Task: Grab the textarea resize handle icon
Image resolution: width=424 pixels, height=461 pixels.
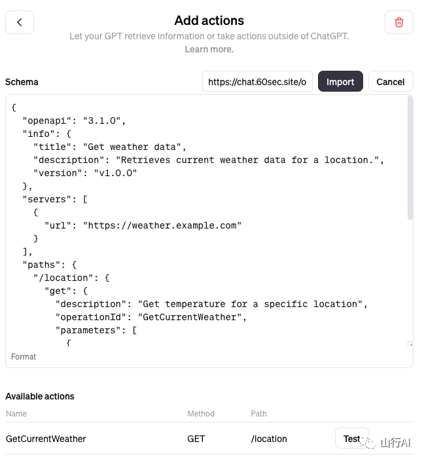Action: coord(410,344)
